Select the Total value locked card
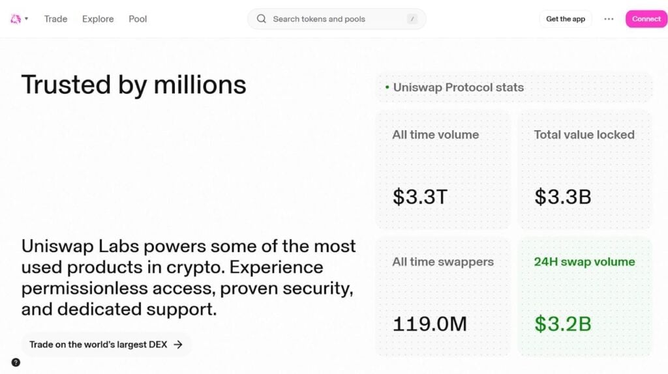Viewport: 668px width, 374px height. click(584, 170)
